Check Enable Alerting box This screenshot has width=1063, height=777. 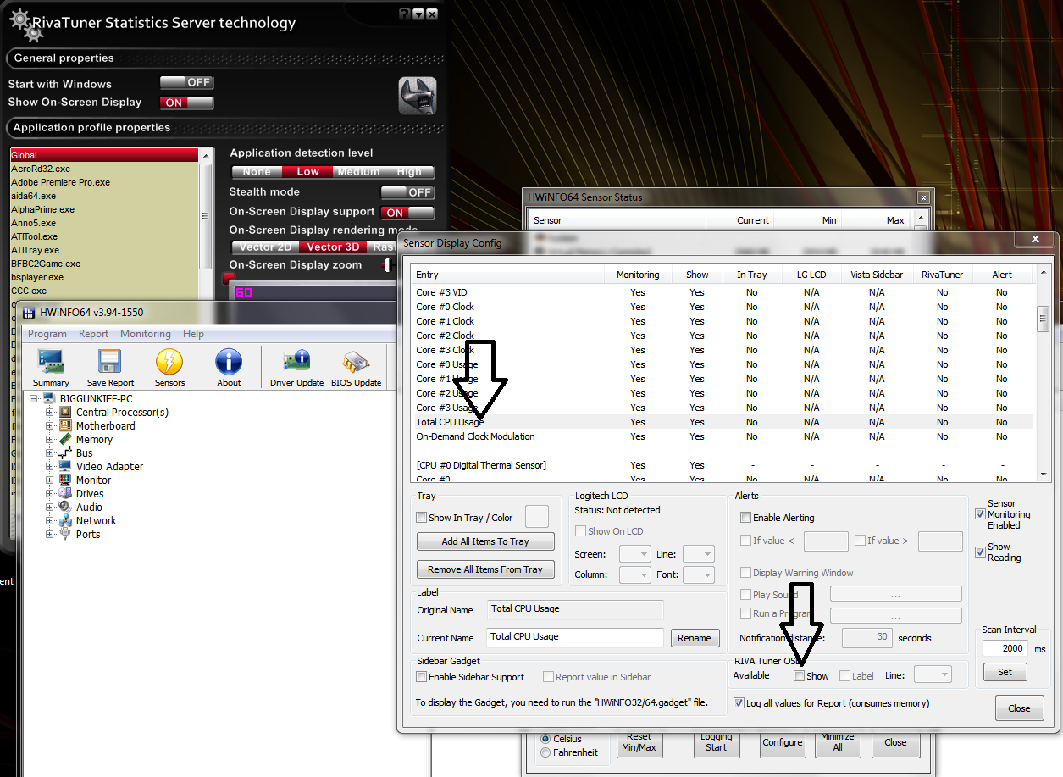click(x=746, y=518)
